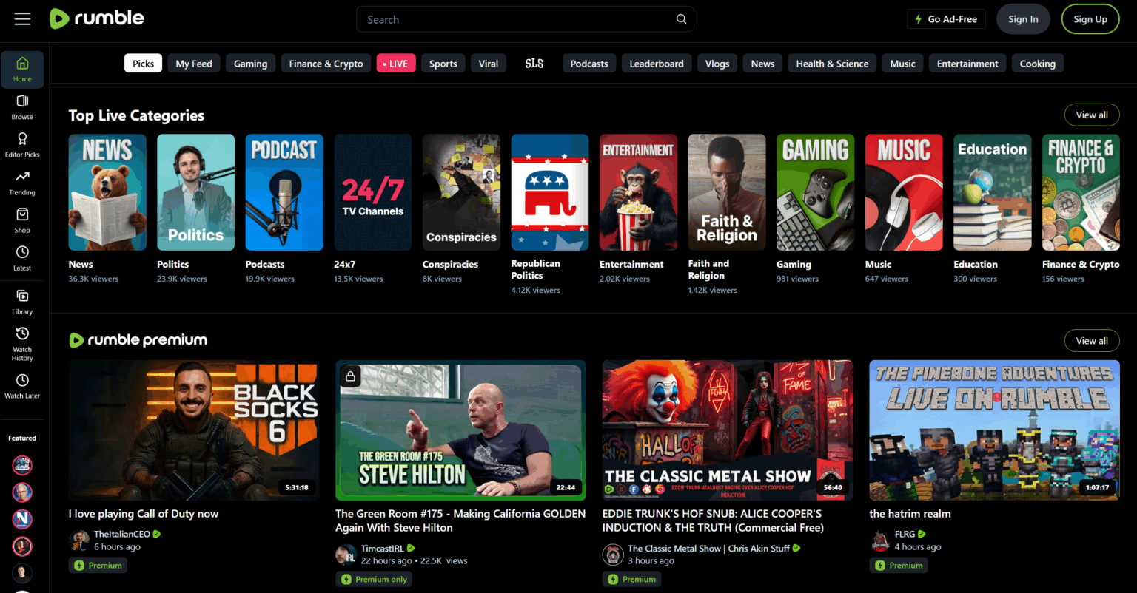1137x593 pixels.
Task: Open the Latest section in the sidebar
Action: (21, 258)
